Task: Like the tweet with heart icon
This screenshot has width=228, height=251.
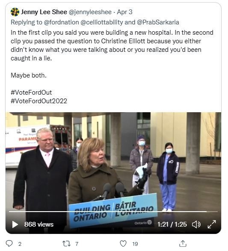Action: click(x=123, y=243)
